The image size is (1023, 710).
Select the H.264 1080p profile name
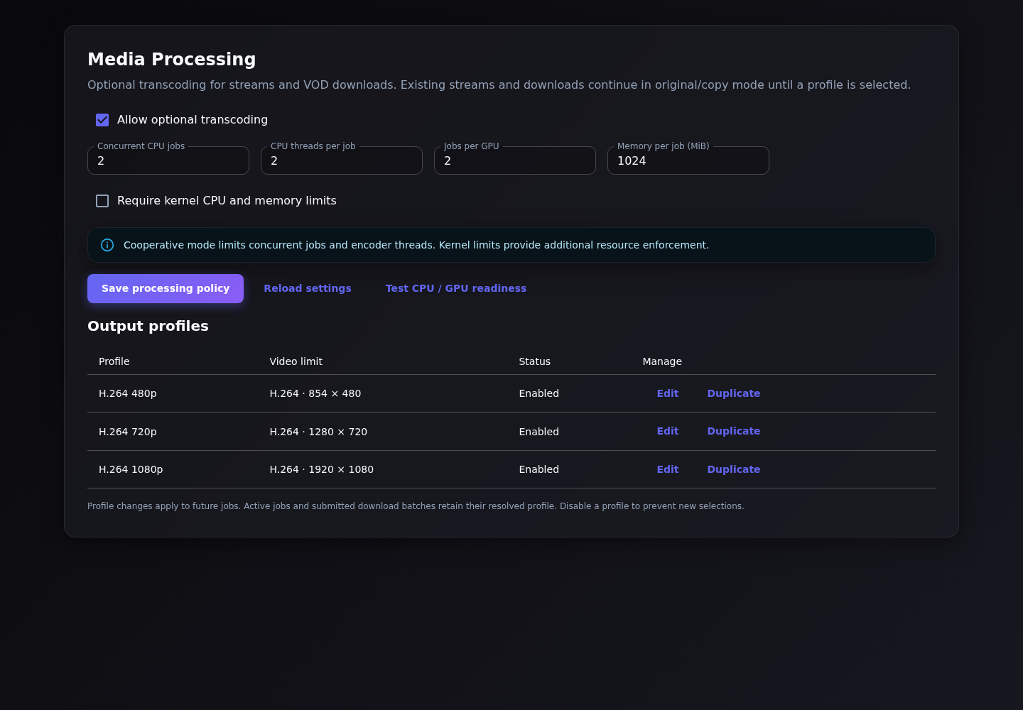click(131, 469)
